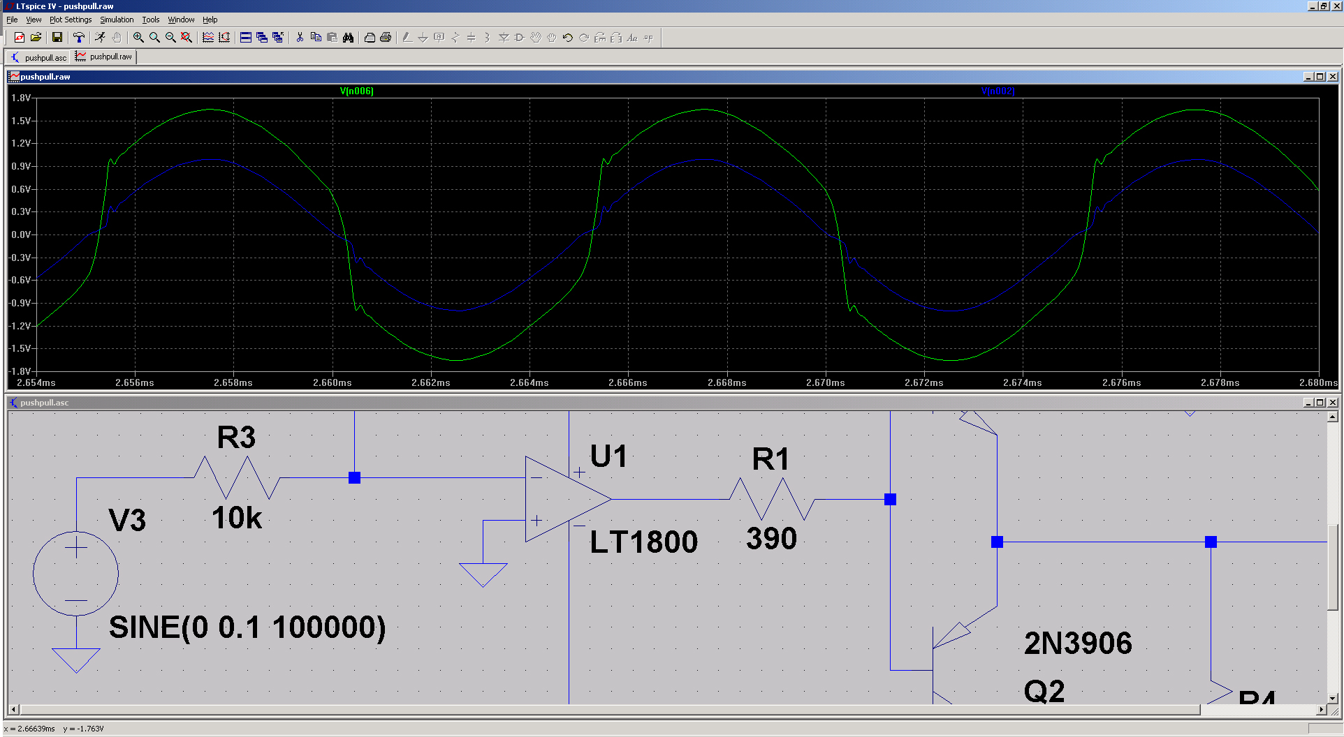This screenshot has height=737, width=1344.
Task: Minimize the pushpull.asc schematic window
Action: pyautogui.click(x=1308, y=403)
